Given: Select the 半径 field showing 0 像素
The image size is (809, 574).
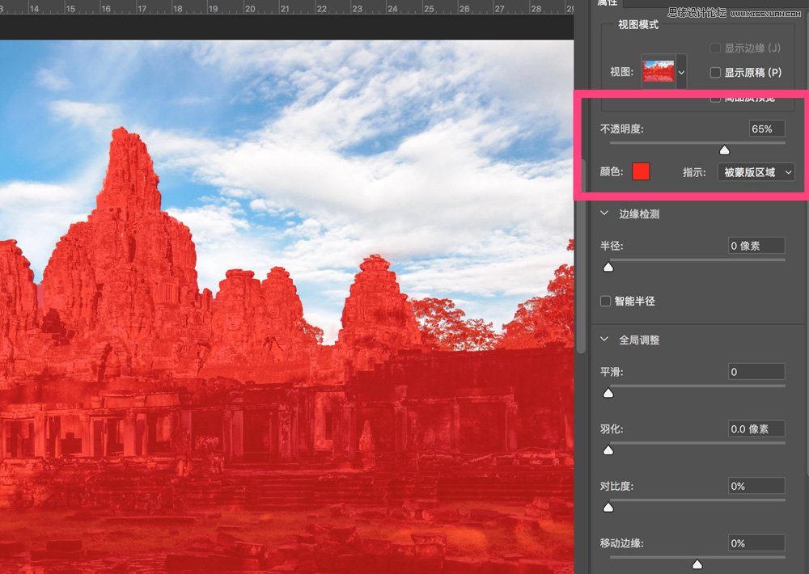Looking at the screenshot, I should (x=756, y=245).
